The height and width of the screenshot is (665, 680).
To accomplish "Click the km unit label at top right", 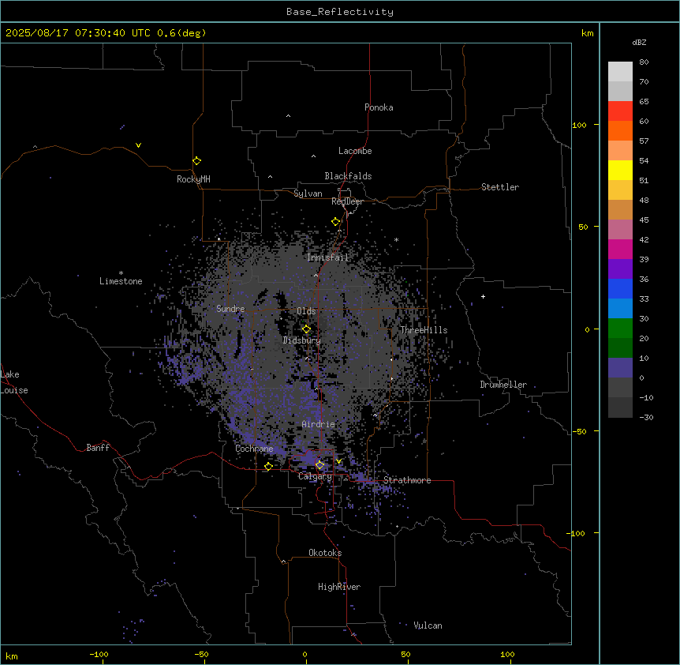I will 587,33.
